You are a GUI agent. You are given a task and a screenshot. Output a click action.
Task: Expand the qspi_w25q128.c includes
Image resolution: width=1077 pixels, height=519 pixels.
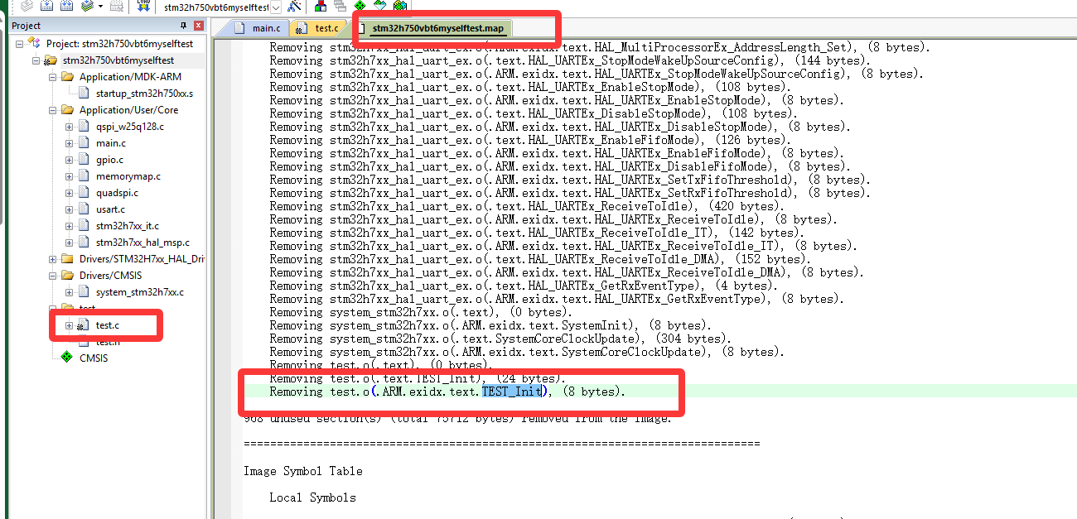[x=69, y=127]
